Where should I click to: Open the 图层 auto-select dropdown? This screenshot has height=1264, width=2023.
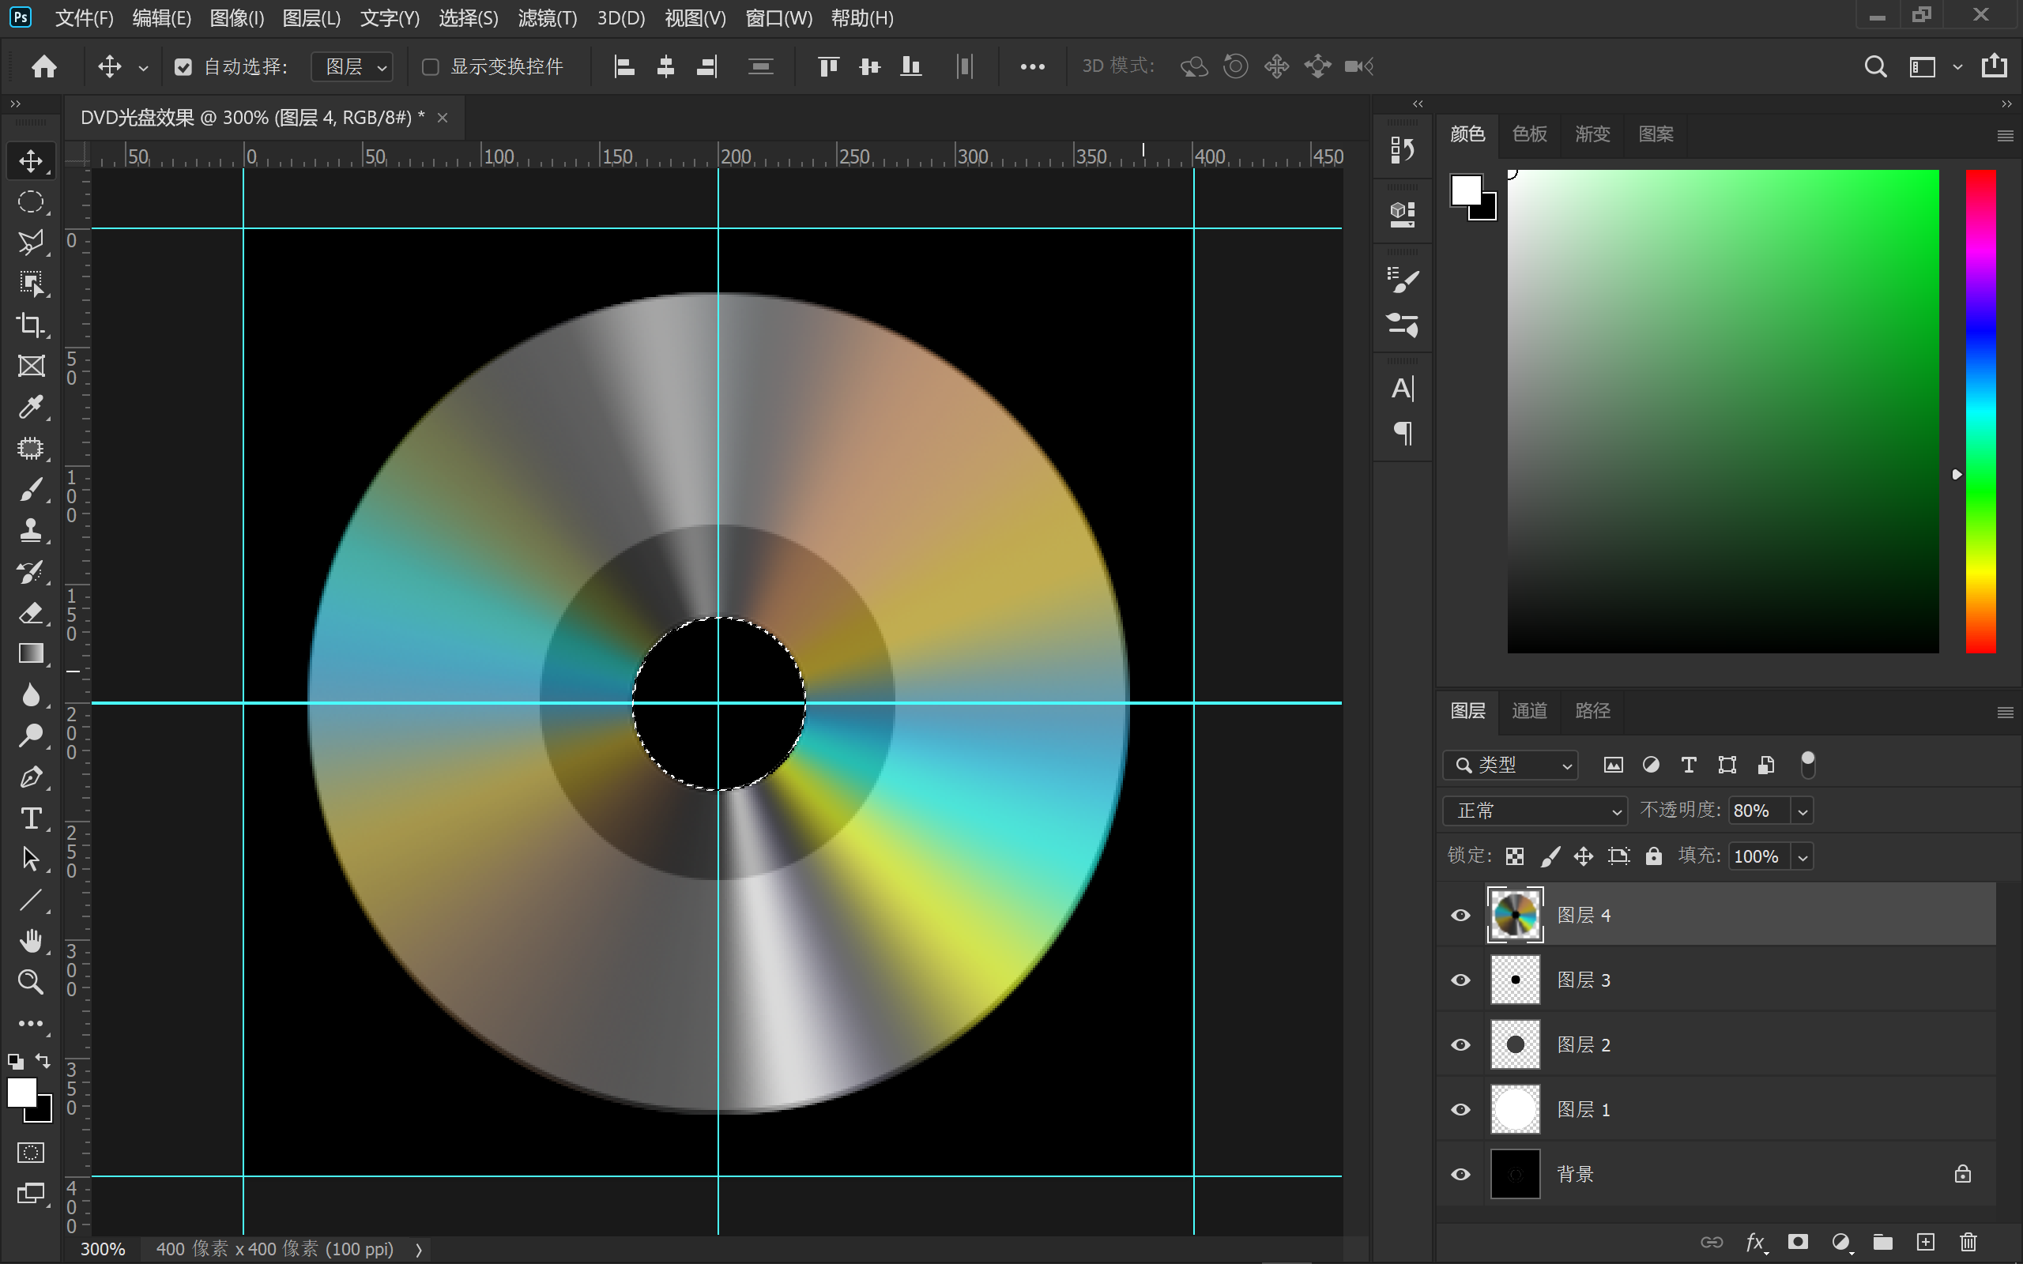[x=352, y=67]
